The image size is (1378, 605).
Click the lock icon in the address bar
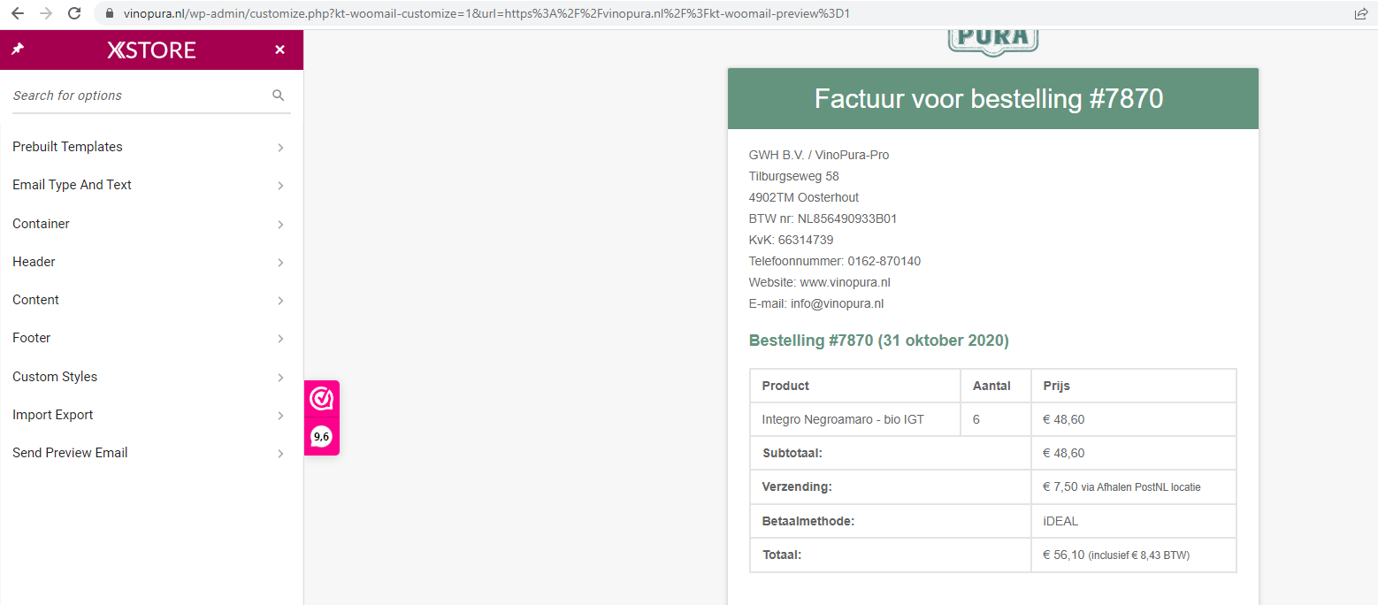110,13
